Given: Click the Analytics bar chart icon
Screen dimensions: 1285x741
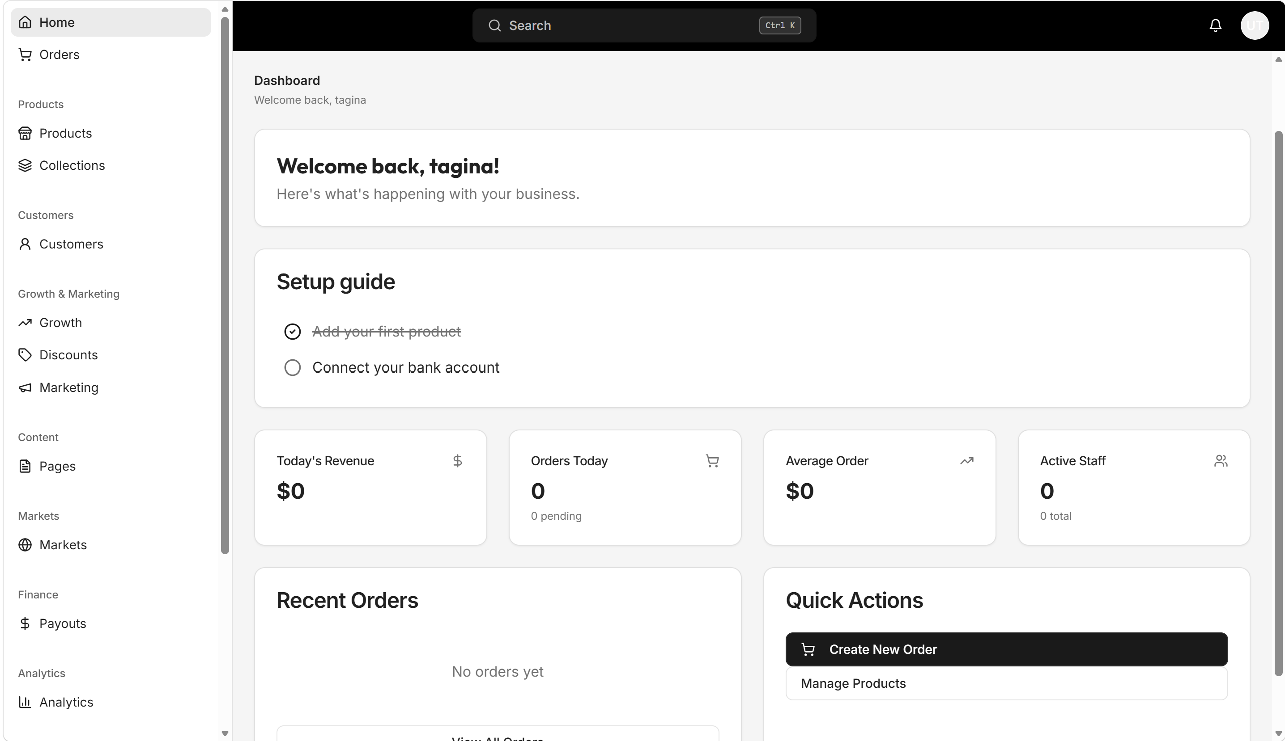Looking at the screenshot, I should (x=25, y=702).
